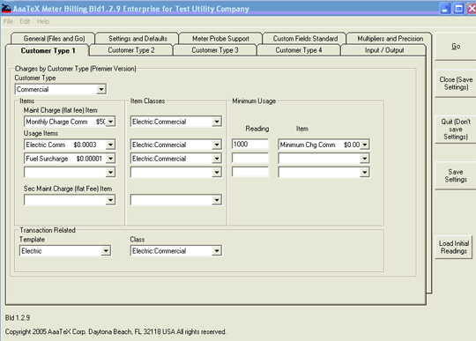Click the AaaTeX app icon in title bar

pyautogui.click(x=6, y=9)
